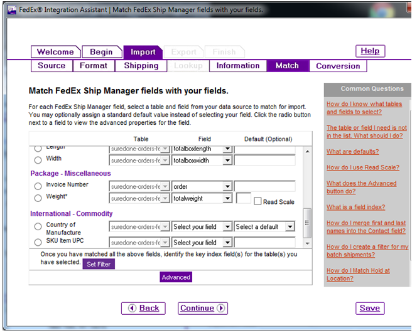This screenshot has height=333, width=417.
Task: Click the SKU Item UPC default input
Action: [264, 243]
